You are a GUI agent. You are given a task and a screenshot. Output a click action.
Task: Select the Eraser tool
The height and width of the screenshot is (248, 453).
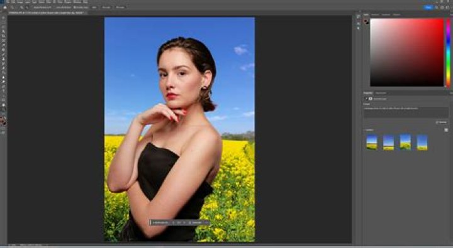[x=4, y=68]
